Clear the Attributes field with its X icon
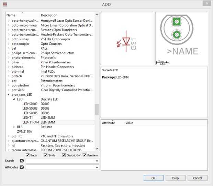 point(22,167)
